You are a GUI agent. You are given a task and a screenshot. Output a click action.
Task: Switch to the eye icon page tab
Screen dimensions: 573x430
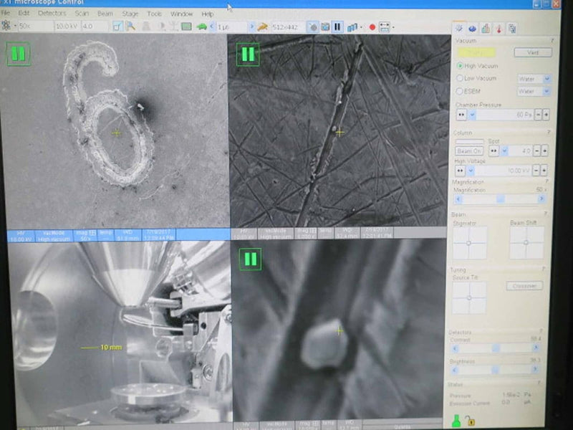[473, 29]
